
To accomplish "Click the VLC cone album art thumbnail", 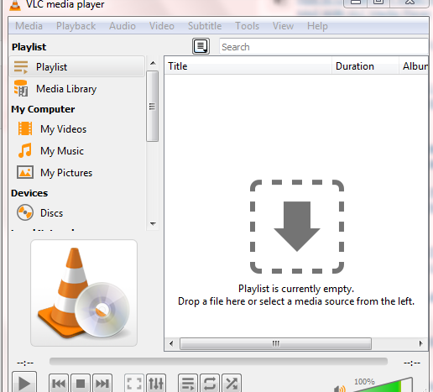I will (84, 293).
